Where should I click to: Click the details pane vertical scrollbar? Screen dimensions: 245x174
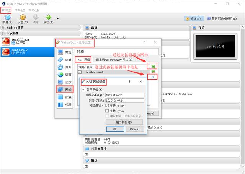pyautogui.click(x=243, y=97)
